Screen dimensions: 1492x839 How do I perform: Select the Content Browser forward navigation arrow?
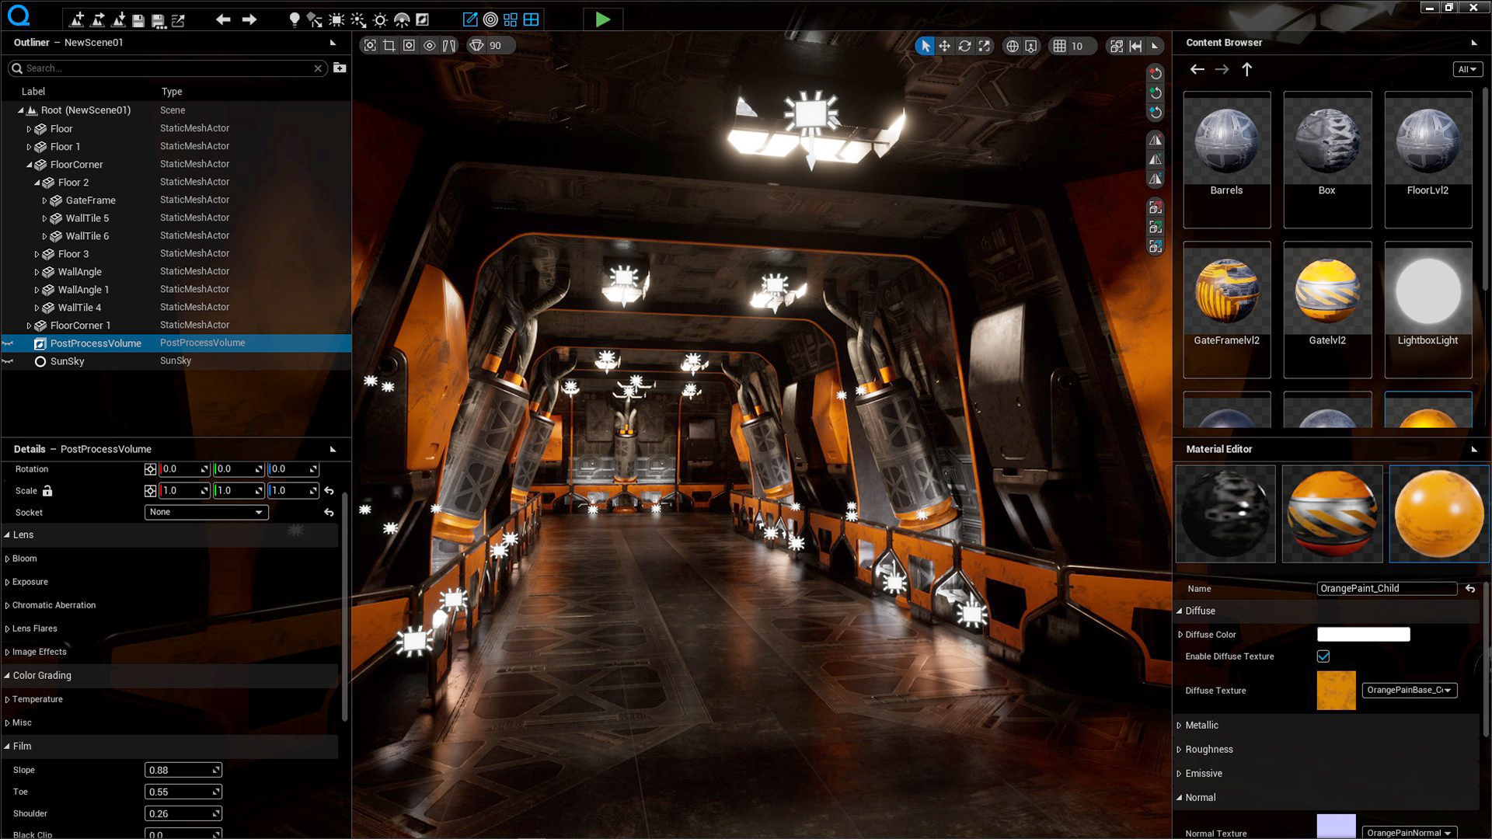[x=1221, y=68]
